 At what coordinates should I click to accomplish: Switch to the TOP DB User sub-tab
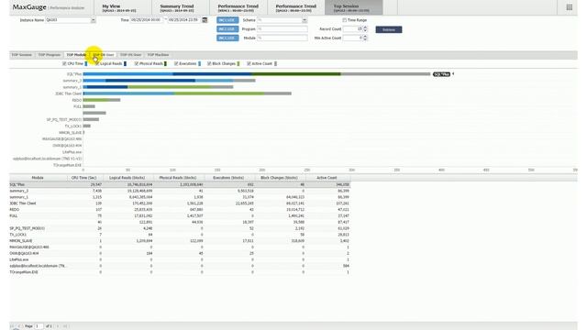click(x=104, y=55)
